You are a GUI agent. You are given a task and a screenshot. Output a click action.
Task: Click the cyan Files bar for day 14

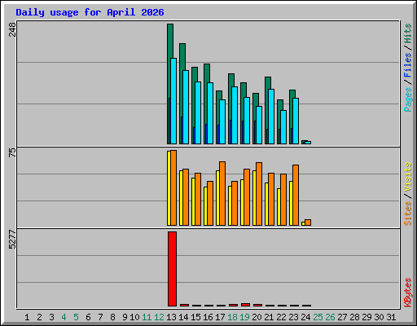tap(186, 107)
